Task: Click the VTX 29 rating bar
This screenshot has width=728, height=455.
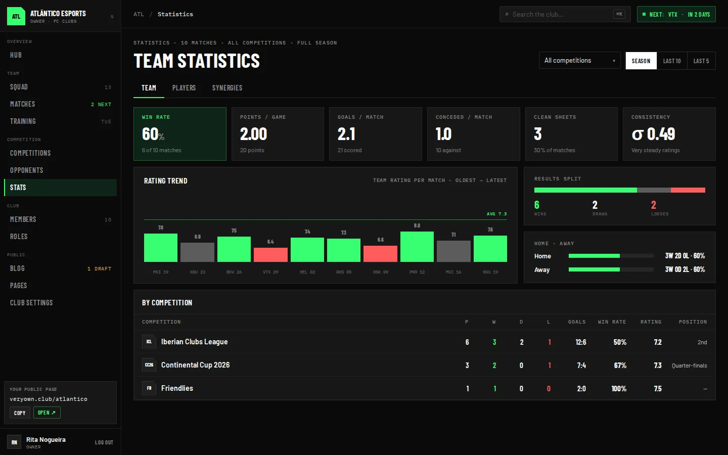Action: [x=270, y=255]
